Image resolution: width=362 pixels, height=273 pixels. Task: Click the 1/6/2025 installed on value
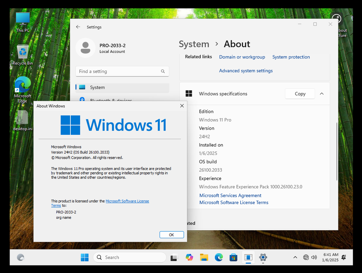click(x=208, y=153)
